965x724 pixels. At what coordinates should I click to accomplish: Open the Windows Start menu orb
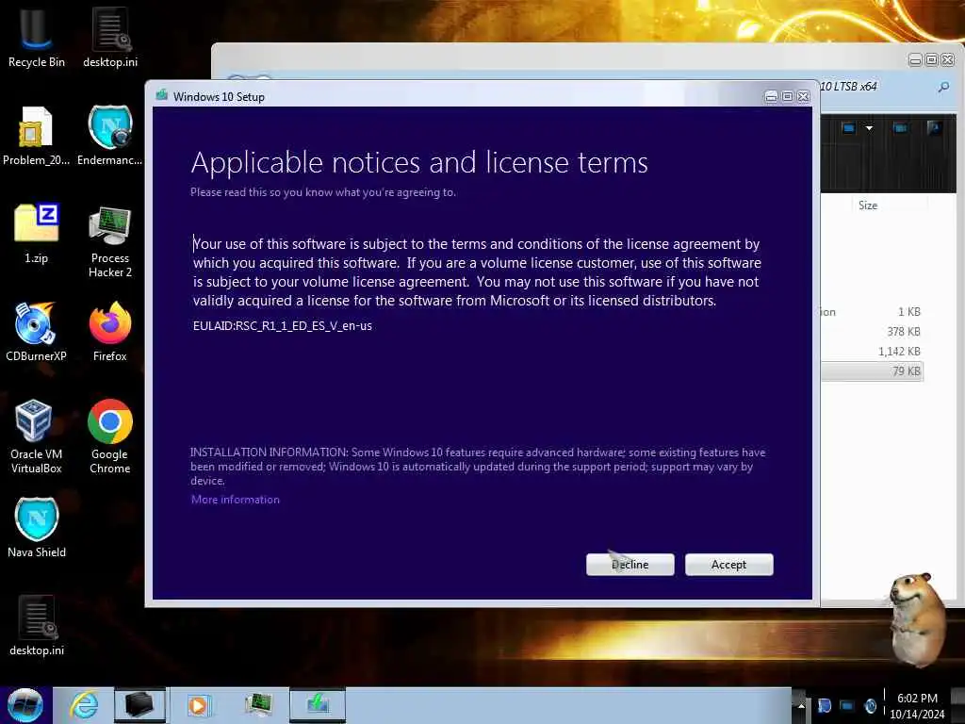25,705
